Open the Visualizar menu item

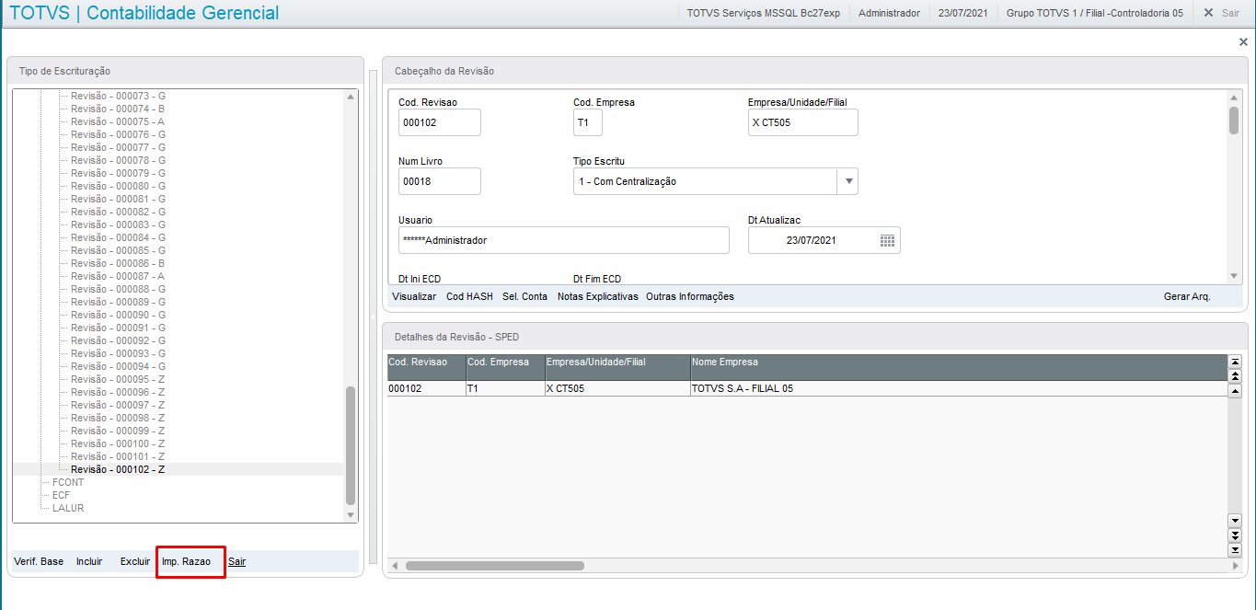click(414, 296)
